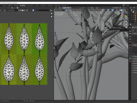
Task: Expand the UV Maps panel
Action: point(135,56)
